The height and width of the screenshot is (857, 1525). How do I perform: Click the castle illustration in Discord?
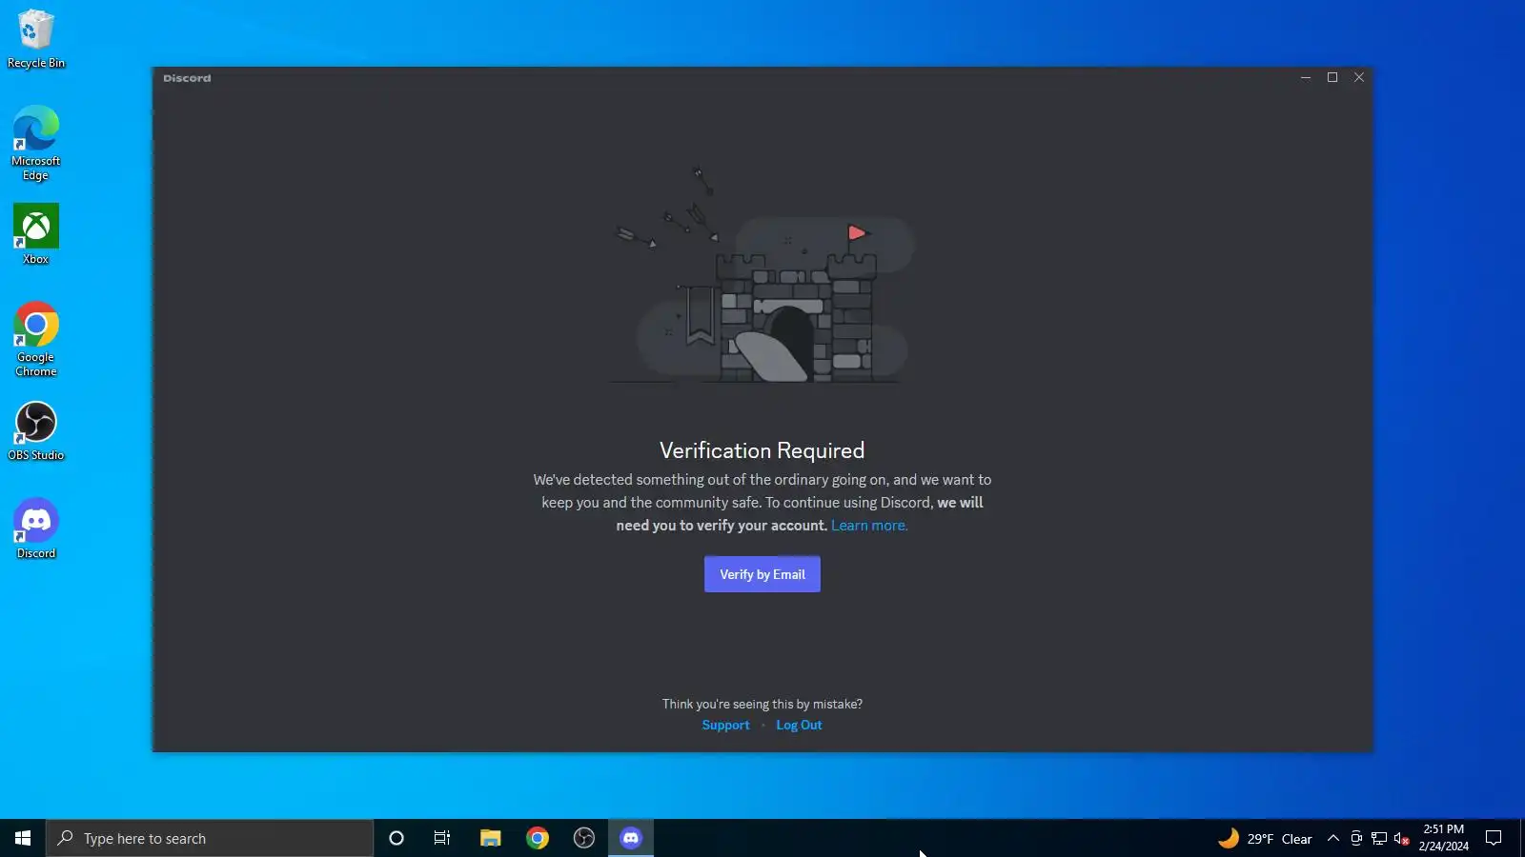pyautogui.click(x=762, y=276)
